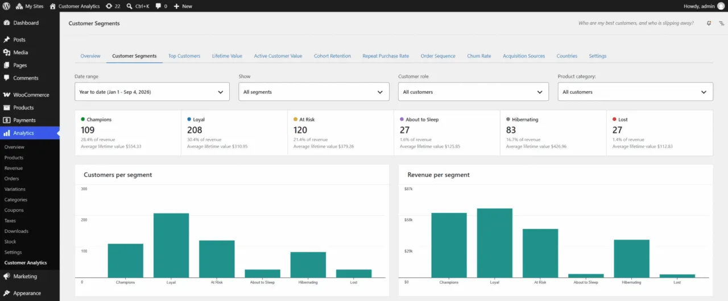
Task: Click the Champions bar in Revenue per segment
Action: tap(449, 245)
